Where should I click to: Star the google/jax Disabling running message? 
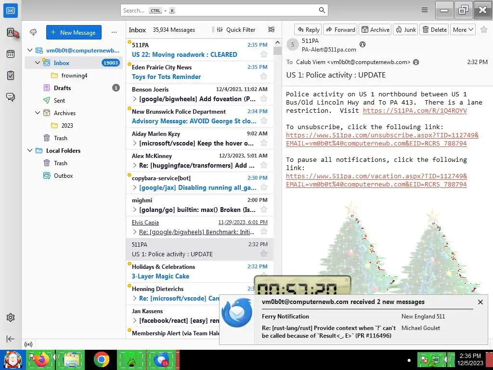tap(264, 187)
